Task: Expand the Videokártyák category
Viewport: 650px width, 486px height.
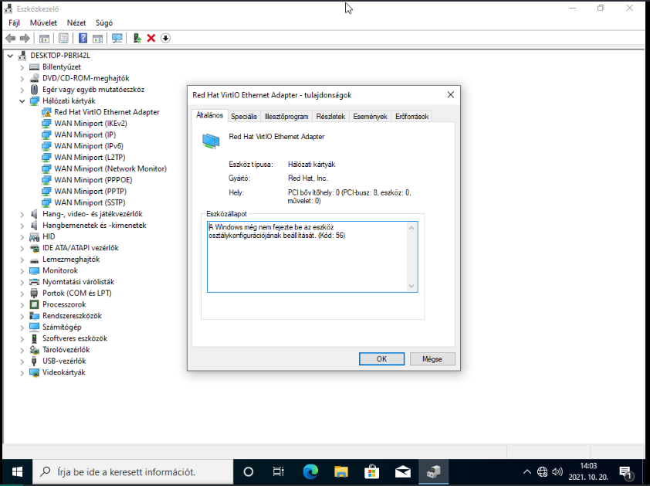Action: tap(22, 372)
